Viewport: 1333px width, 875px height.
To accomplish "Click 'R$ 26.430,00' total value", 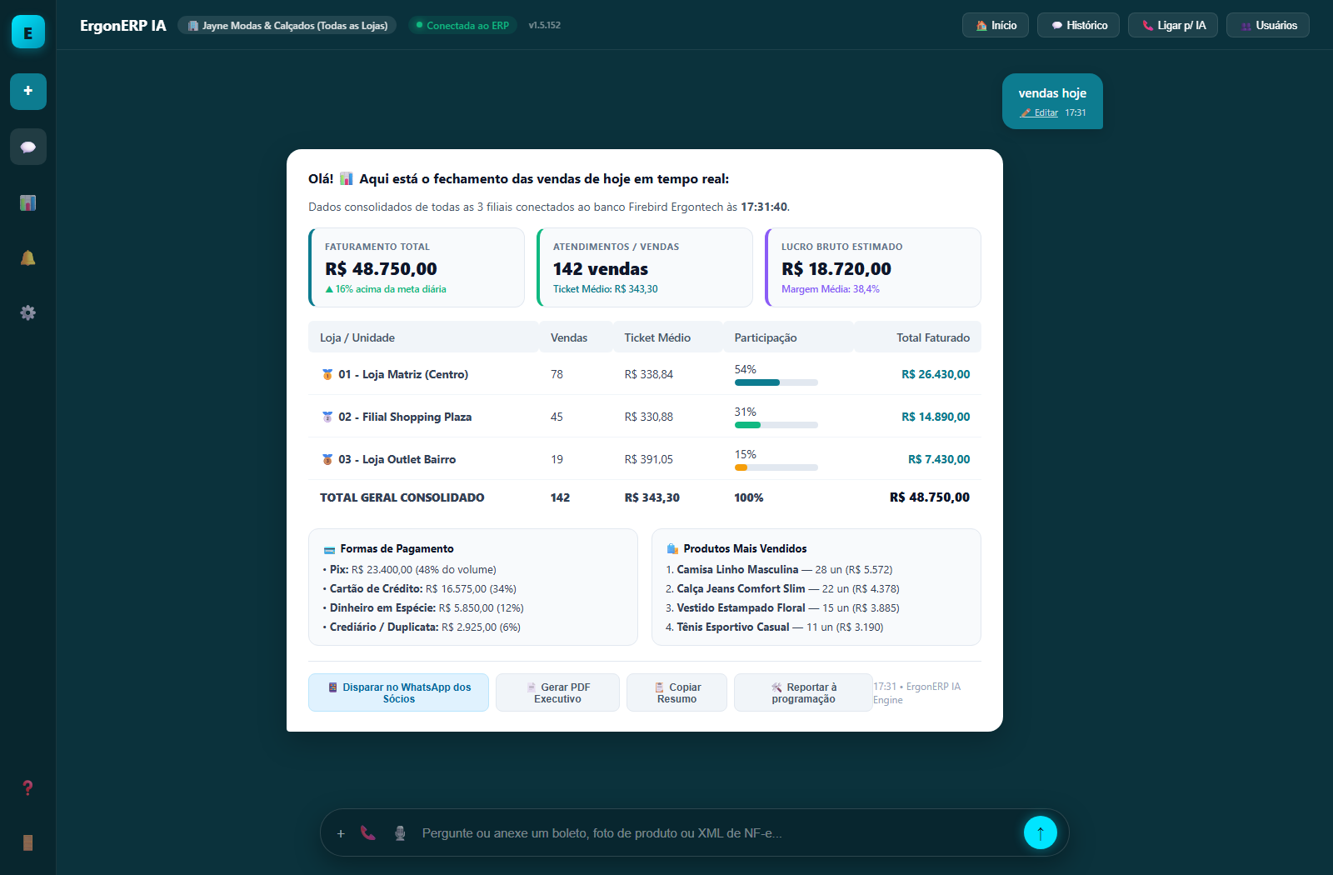I will click(x=936, y=374).
